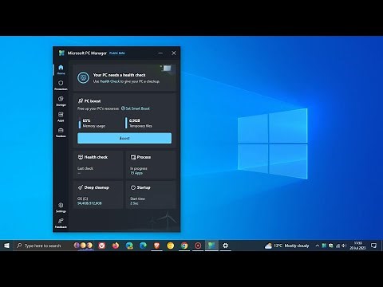
Task: Open the Apps section in sidebar
Action: (61, 116)
